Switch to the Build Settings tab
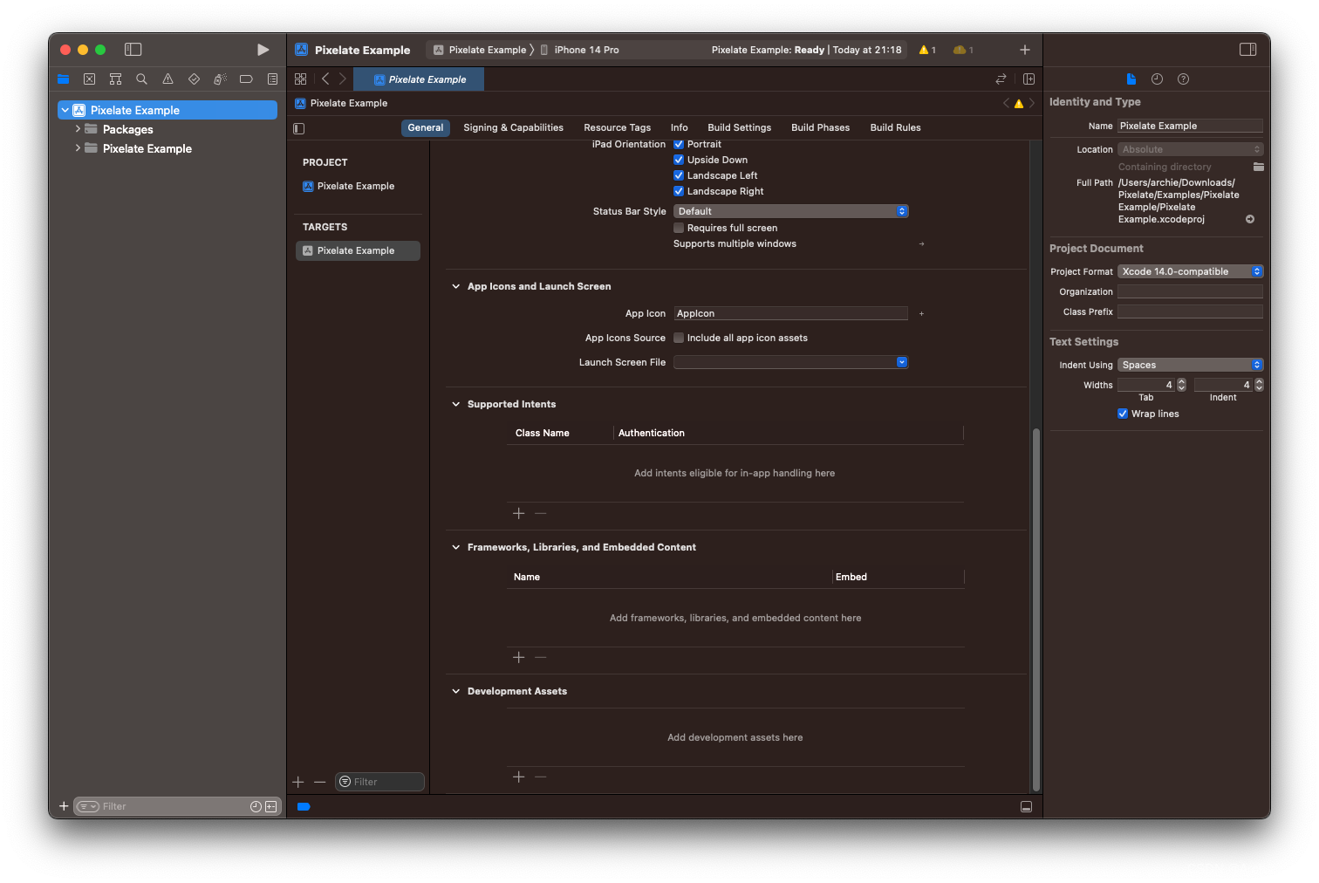 (739, 127)
